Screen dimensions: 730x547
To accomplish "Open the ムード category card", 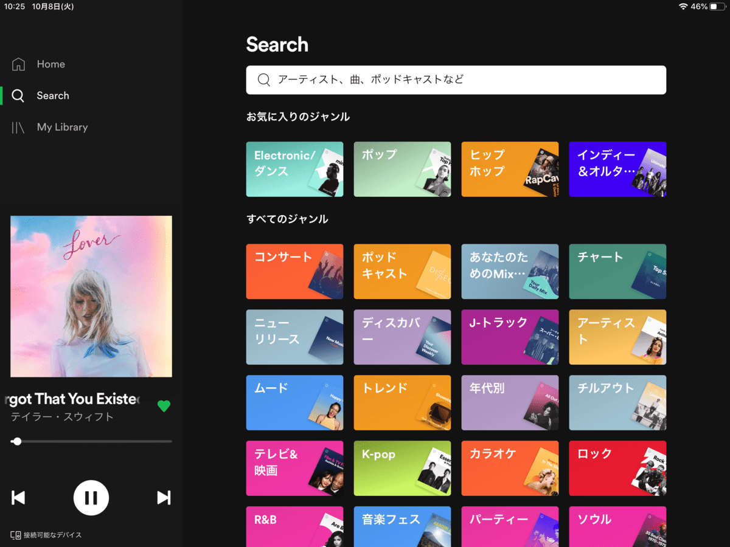I will click(294, 403).
